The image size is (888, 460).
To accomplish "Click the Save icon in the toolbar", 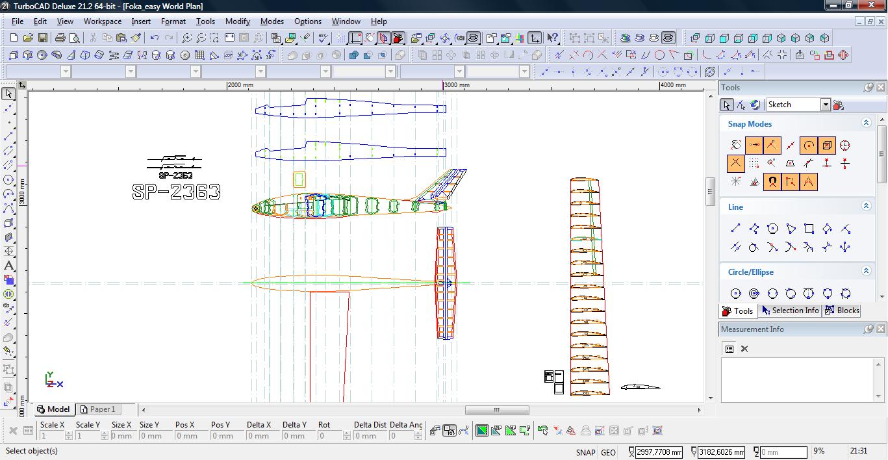I will pos(42,38).
